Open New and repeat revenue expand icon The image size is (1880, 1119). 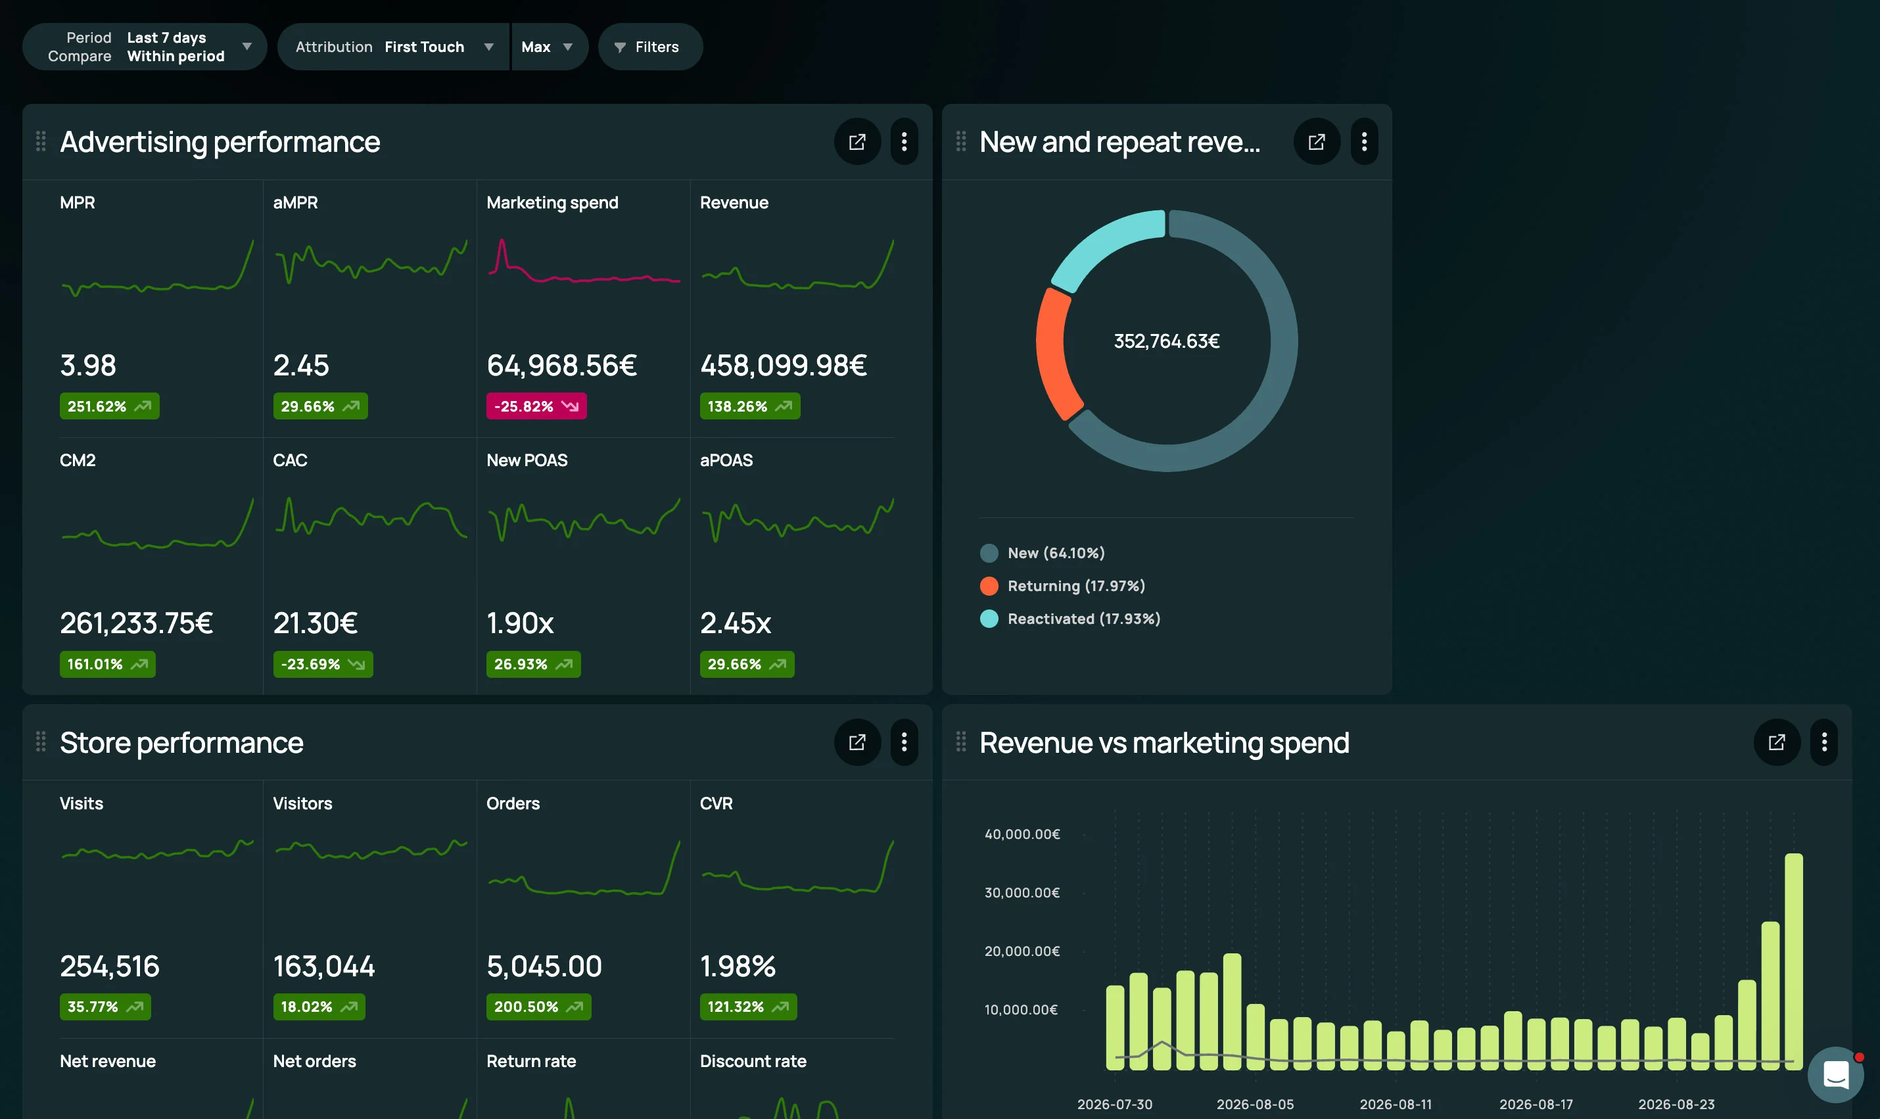pyautogui.click(x=1316, y=142)
